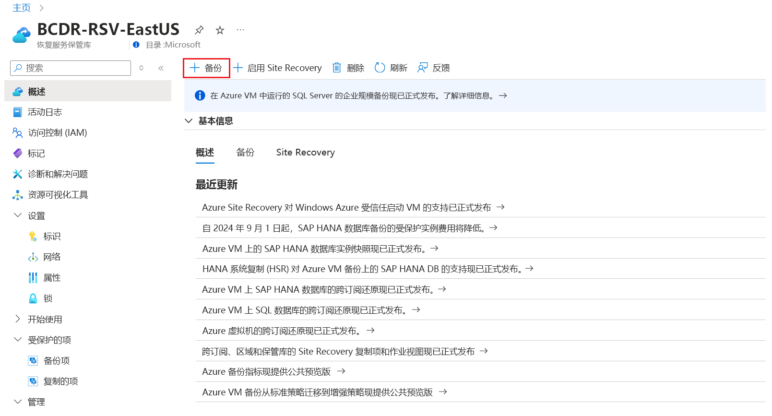The width and height of the screenshot is (772, 416).
Task: Open Azure 备份指标 public preview link
Action: 273,371
